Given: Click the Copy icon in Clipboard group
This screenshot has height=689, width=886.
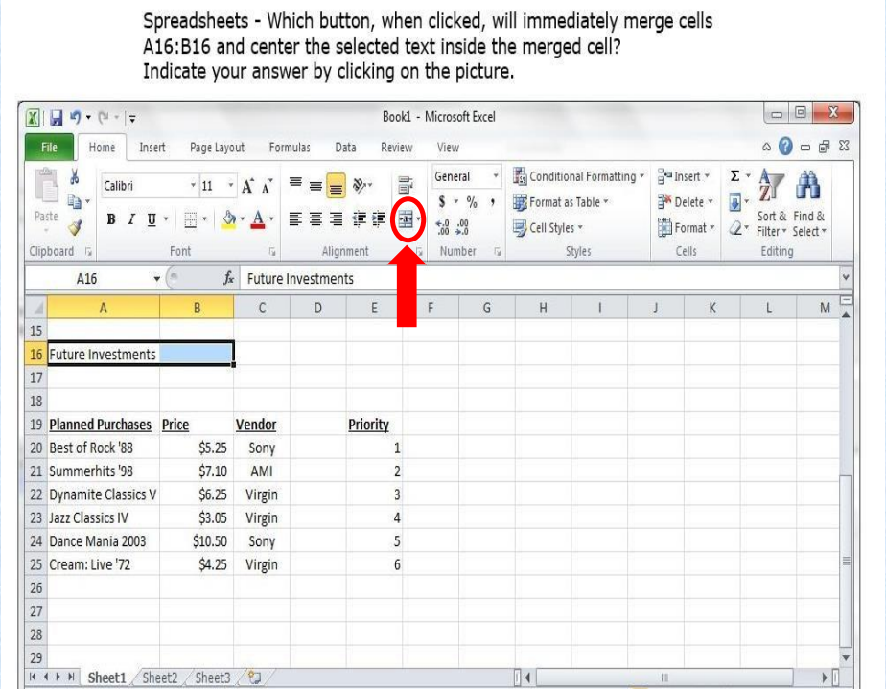Looking at the screenshot, I should point(74,201).
